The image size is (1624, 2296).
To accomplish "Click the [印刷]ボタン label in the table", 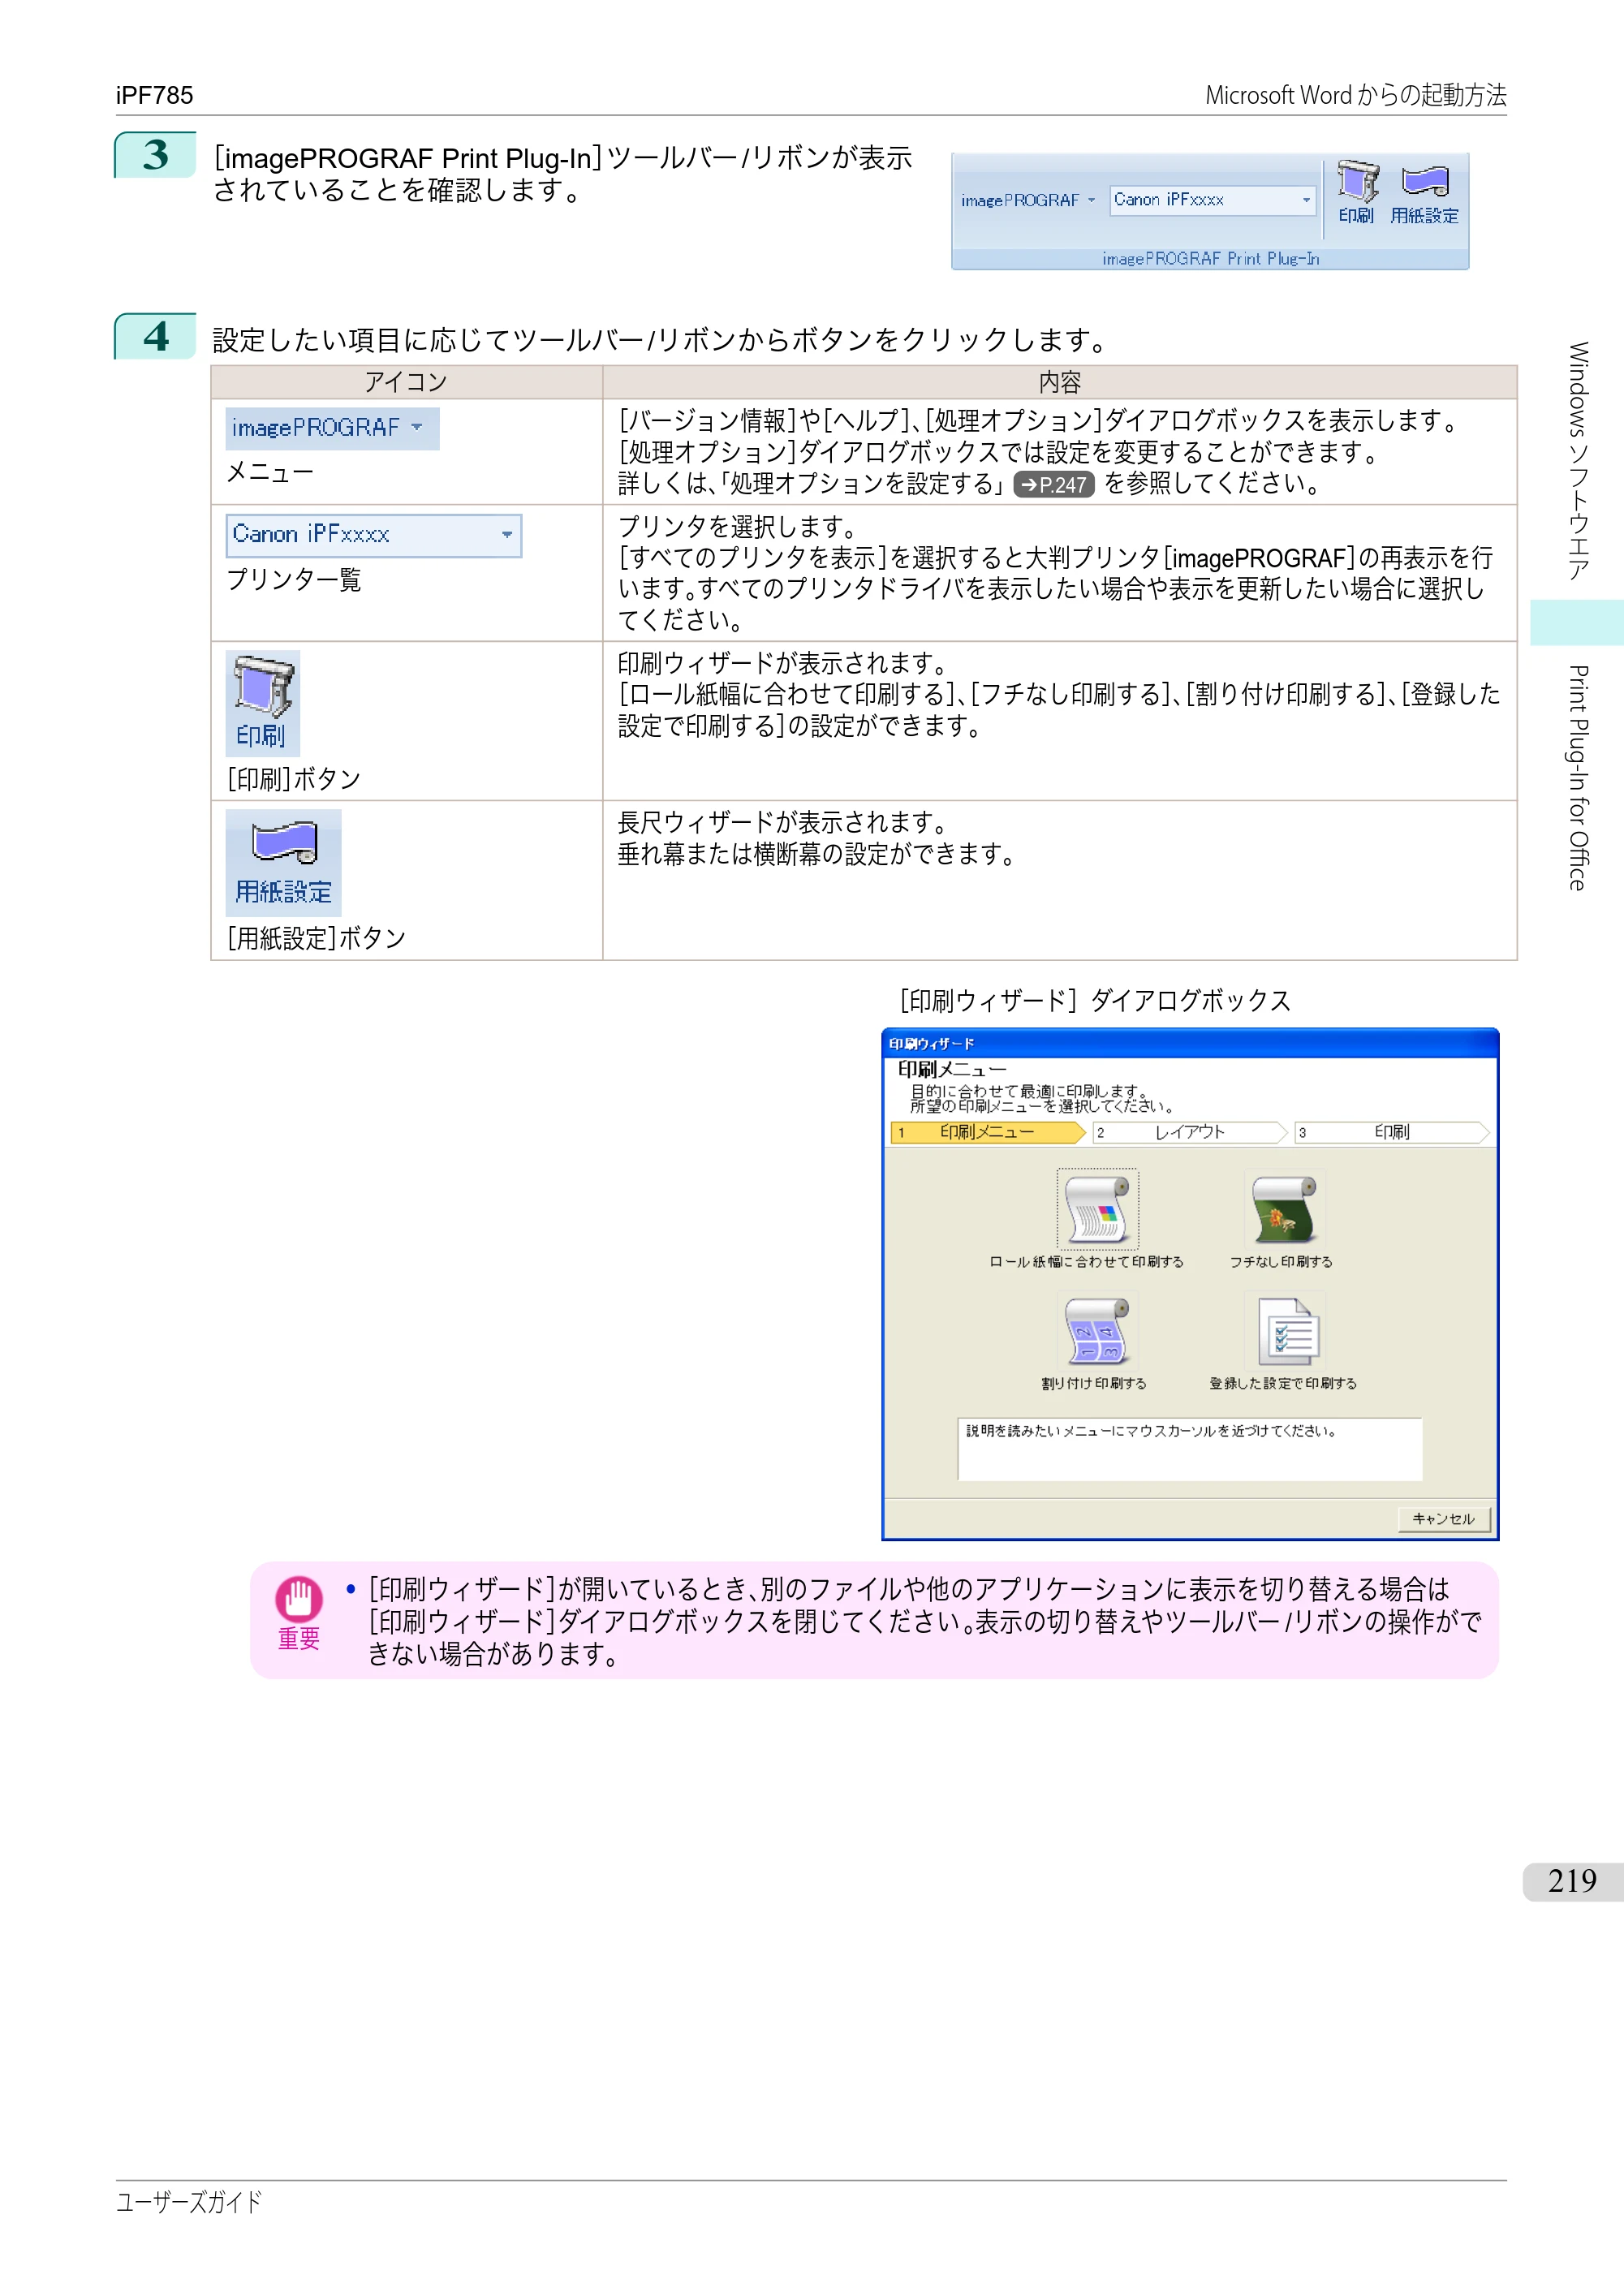I will tap(294, 779).
